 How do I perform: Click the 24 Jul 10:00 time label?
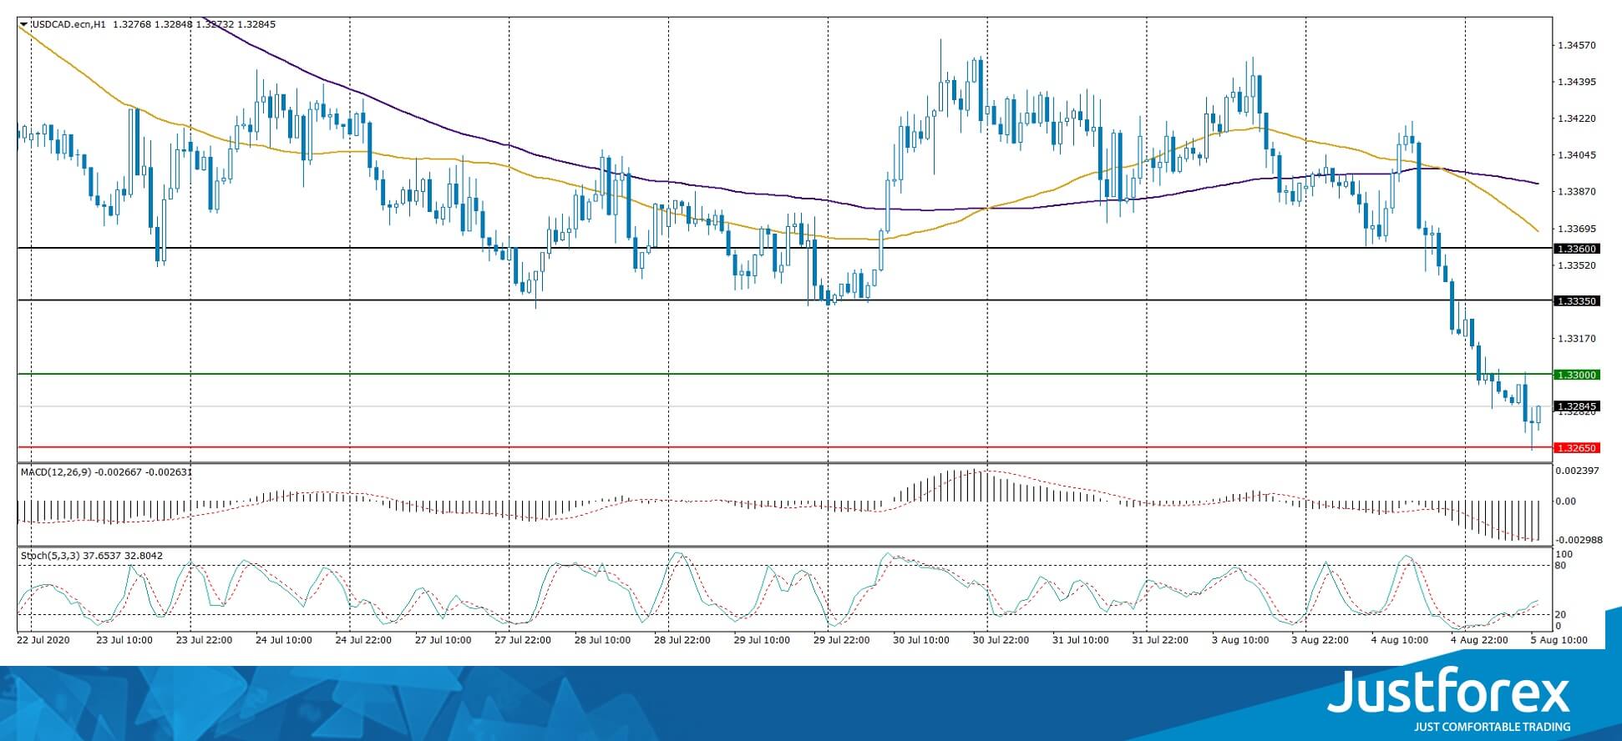pos(284,641)
